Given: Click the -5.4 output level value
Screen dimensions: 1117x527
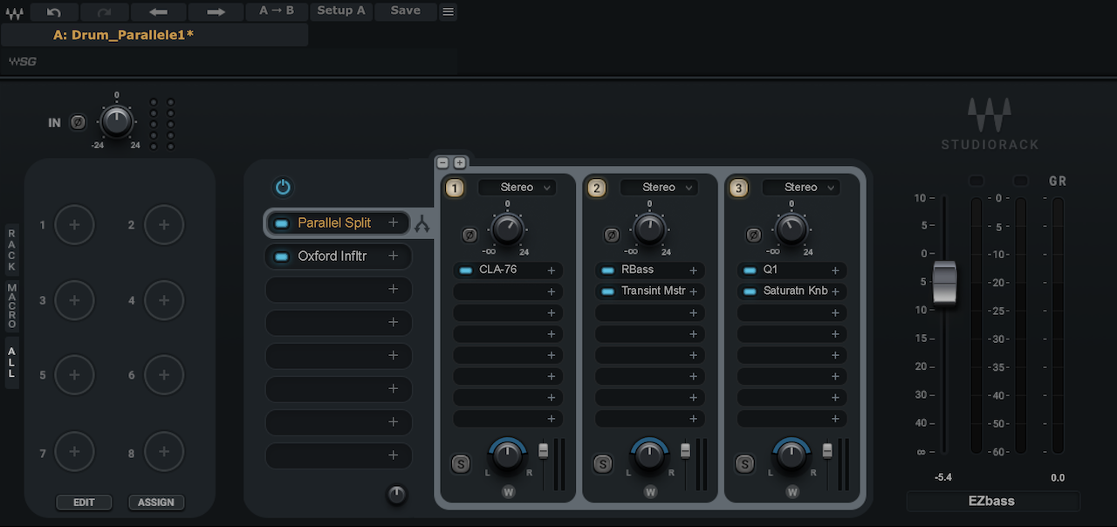Looking at the screenshot, I should [942, 478].
